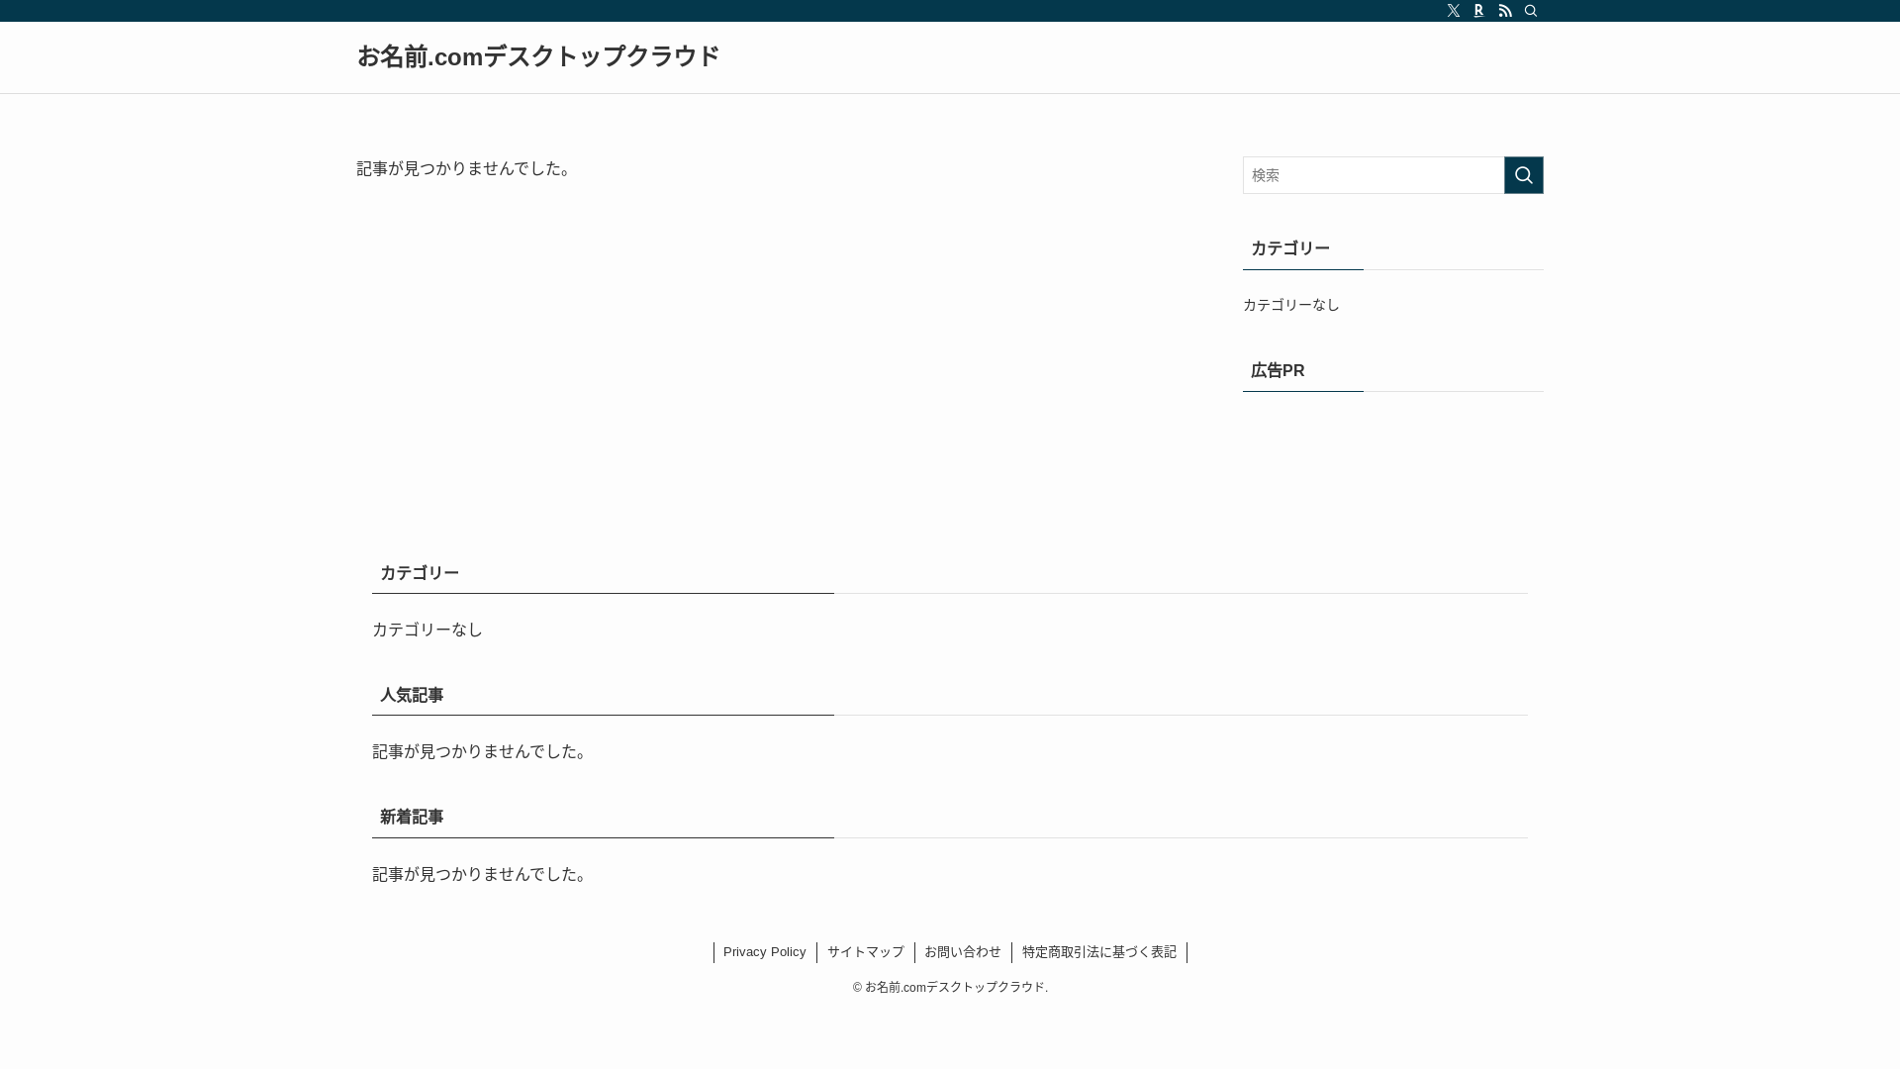Select sidebar カテゴリーなし text
This screenshot has width=1900, height=1069.
pyautogui.click(x=1291, y=305)
